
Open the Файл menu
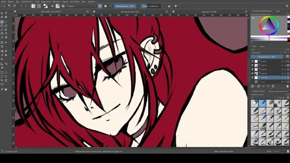pos(4,1)
